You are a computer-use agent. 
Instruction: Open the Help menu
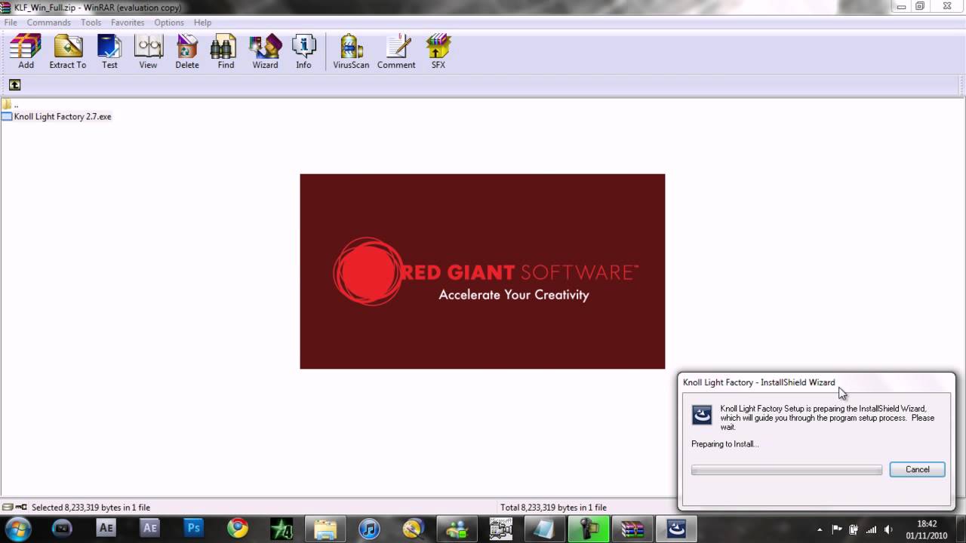202,23
